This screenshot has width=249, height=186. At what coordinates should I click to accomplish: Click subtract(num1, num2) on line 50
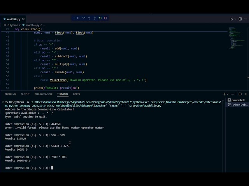pyautogui.click(x=71, y=56)
